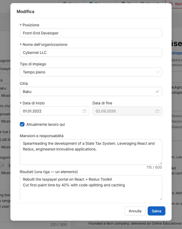Click the Mansioni textarea resize handle
Viewport: 182px width, 229px height.
[161, 163]
